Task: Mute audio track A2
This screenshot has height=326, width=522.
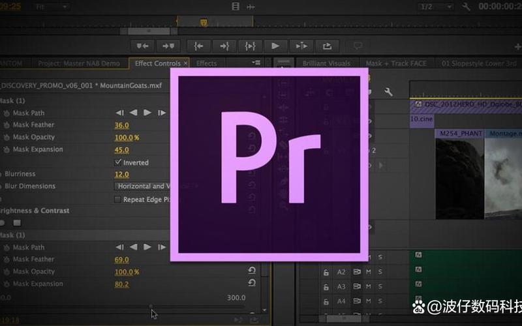Action: [x=369, y=272]
